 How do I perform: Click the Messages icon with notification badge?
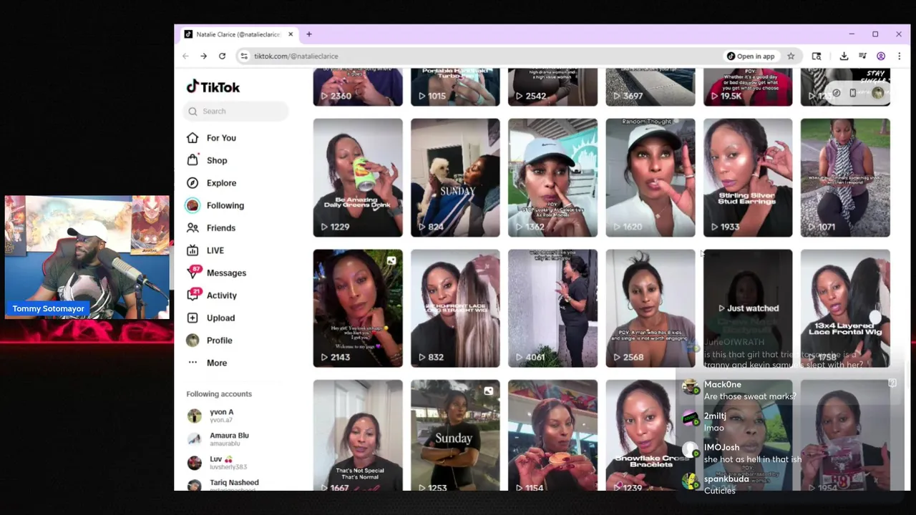coord(193,272)
